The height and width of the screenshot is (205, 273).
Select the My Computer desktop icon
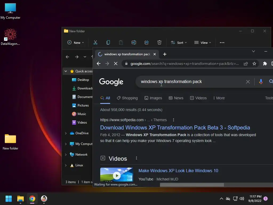click(x=10, y=11)
